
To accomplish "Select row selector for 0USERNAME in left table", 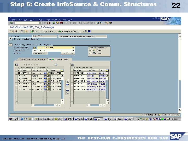I will pyautogui.click(x=16, y=79).
